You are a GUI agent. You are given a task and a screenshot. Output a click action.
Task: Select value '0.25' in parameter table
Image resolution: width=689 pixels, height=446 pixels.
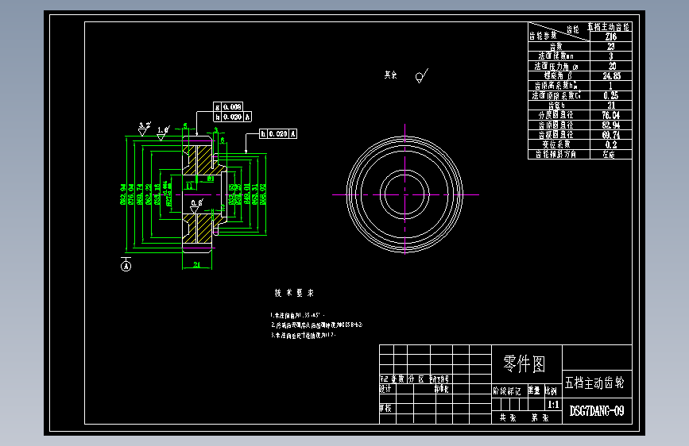pos(611,95)
